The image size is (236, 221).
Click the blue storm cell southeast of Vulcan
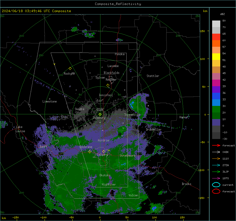click(154, 208)
